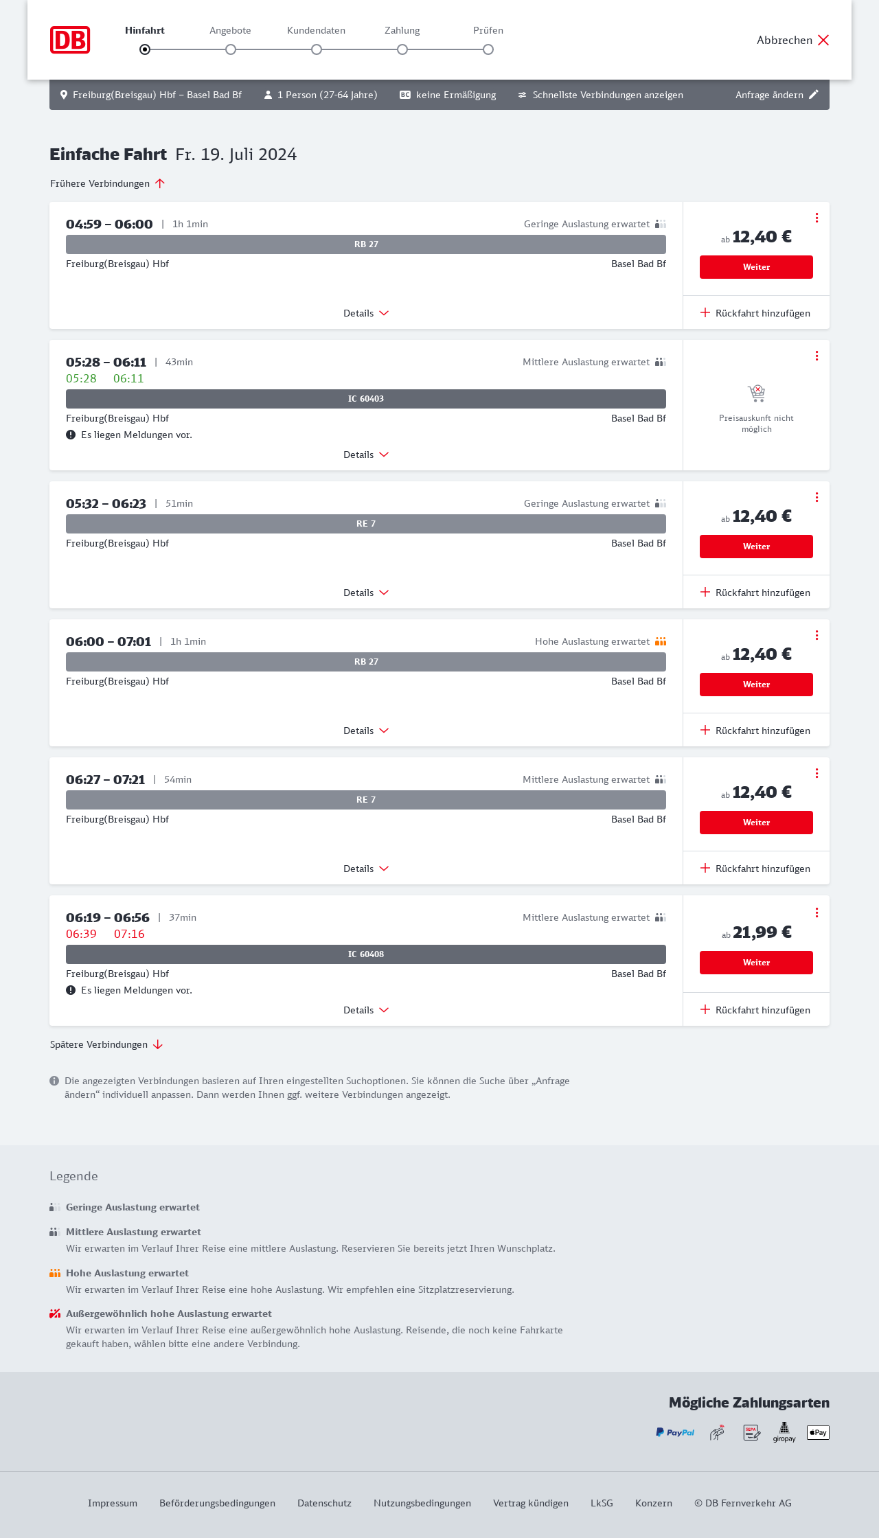Open three-dot menu for IC 60408 connection
The image size is (879, 1538).
point(817,913)
